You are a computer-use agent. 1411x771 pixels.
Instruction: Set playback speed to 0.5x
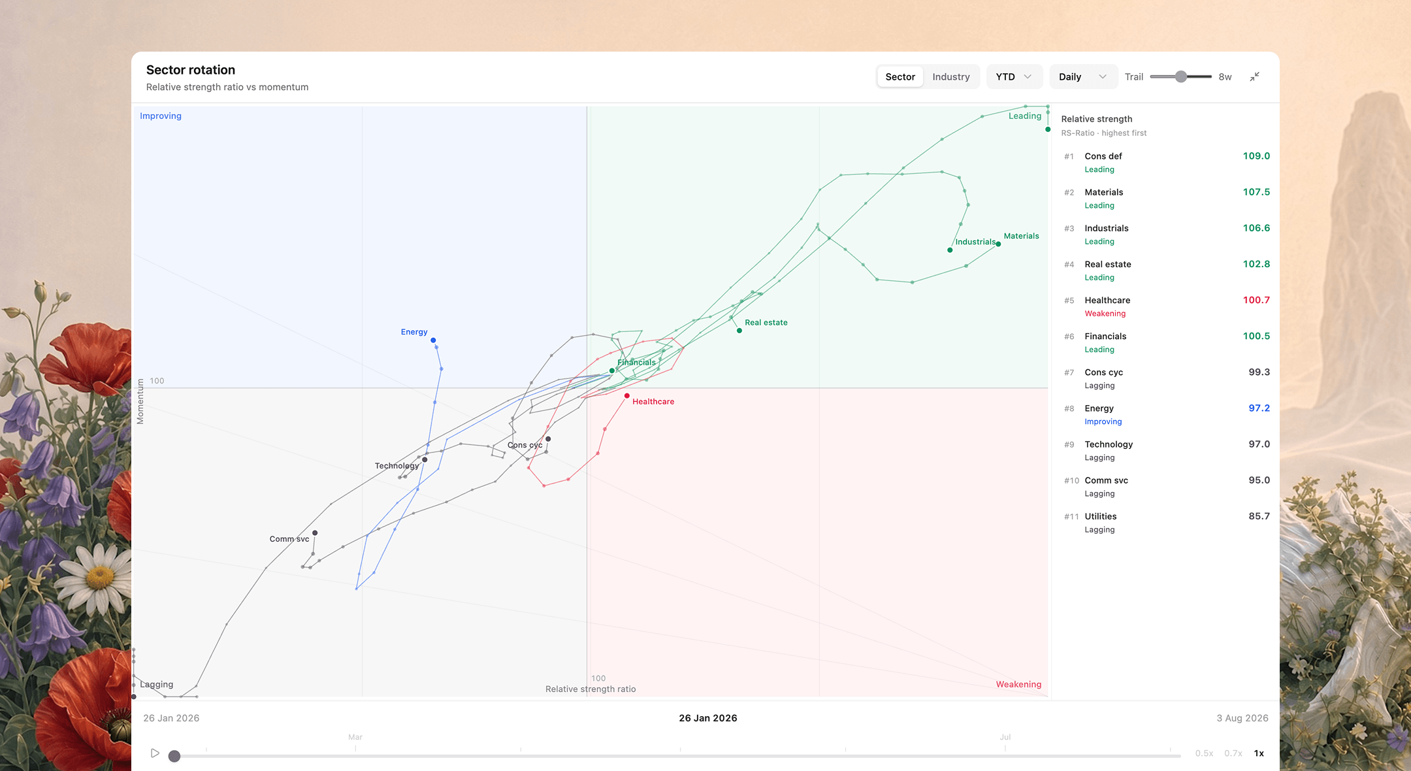pos(1204,753)
